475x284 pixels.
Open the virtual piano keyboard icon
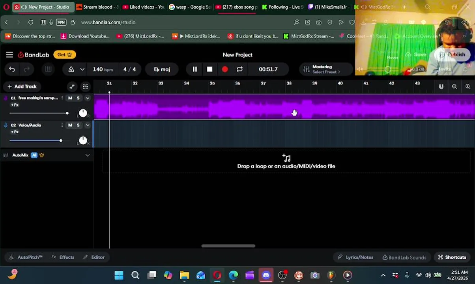[x=48, y=69]
